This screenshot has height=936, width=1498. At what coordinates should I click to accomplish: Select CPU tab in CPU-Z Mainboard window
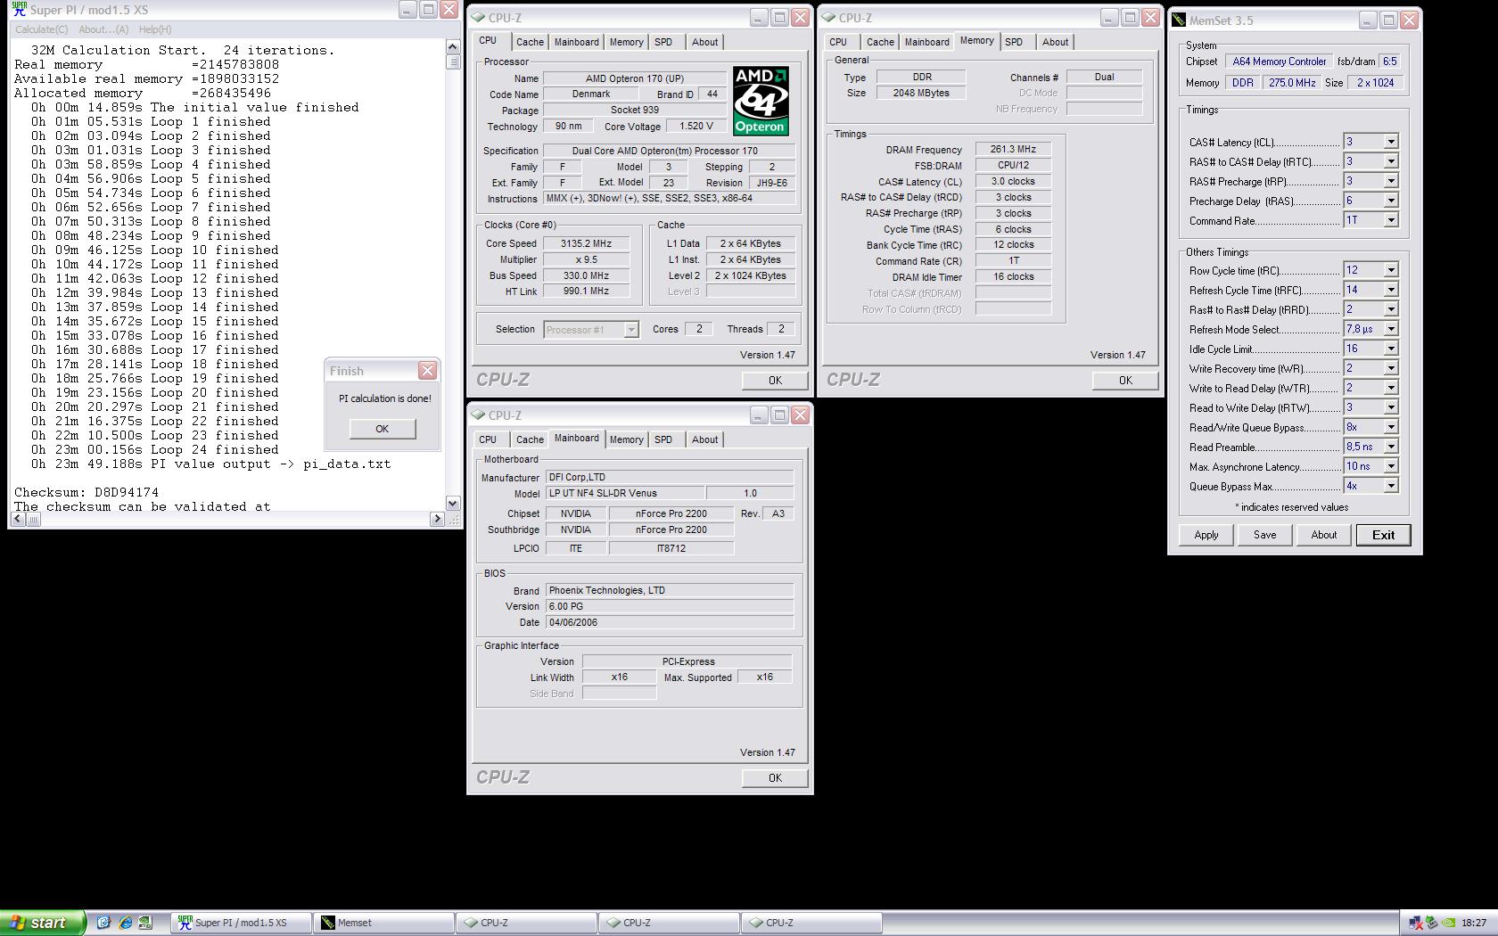[488, 439]
